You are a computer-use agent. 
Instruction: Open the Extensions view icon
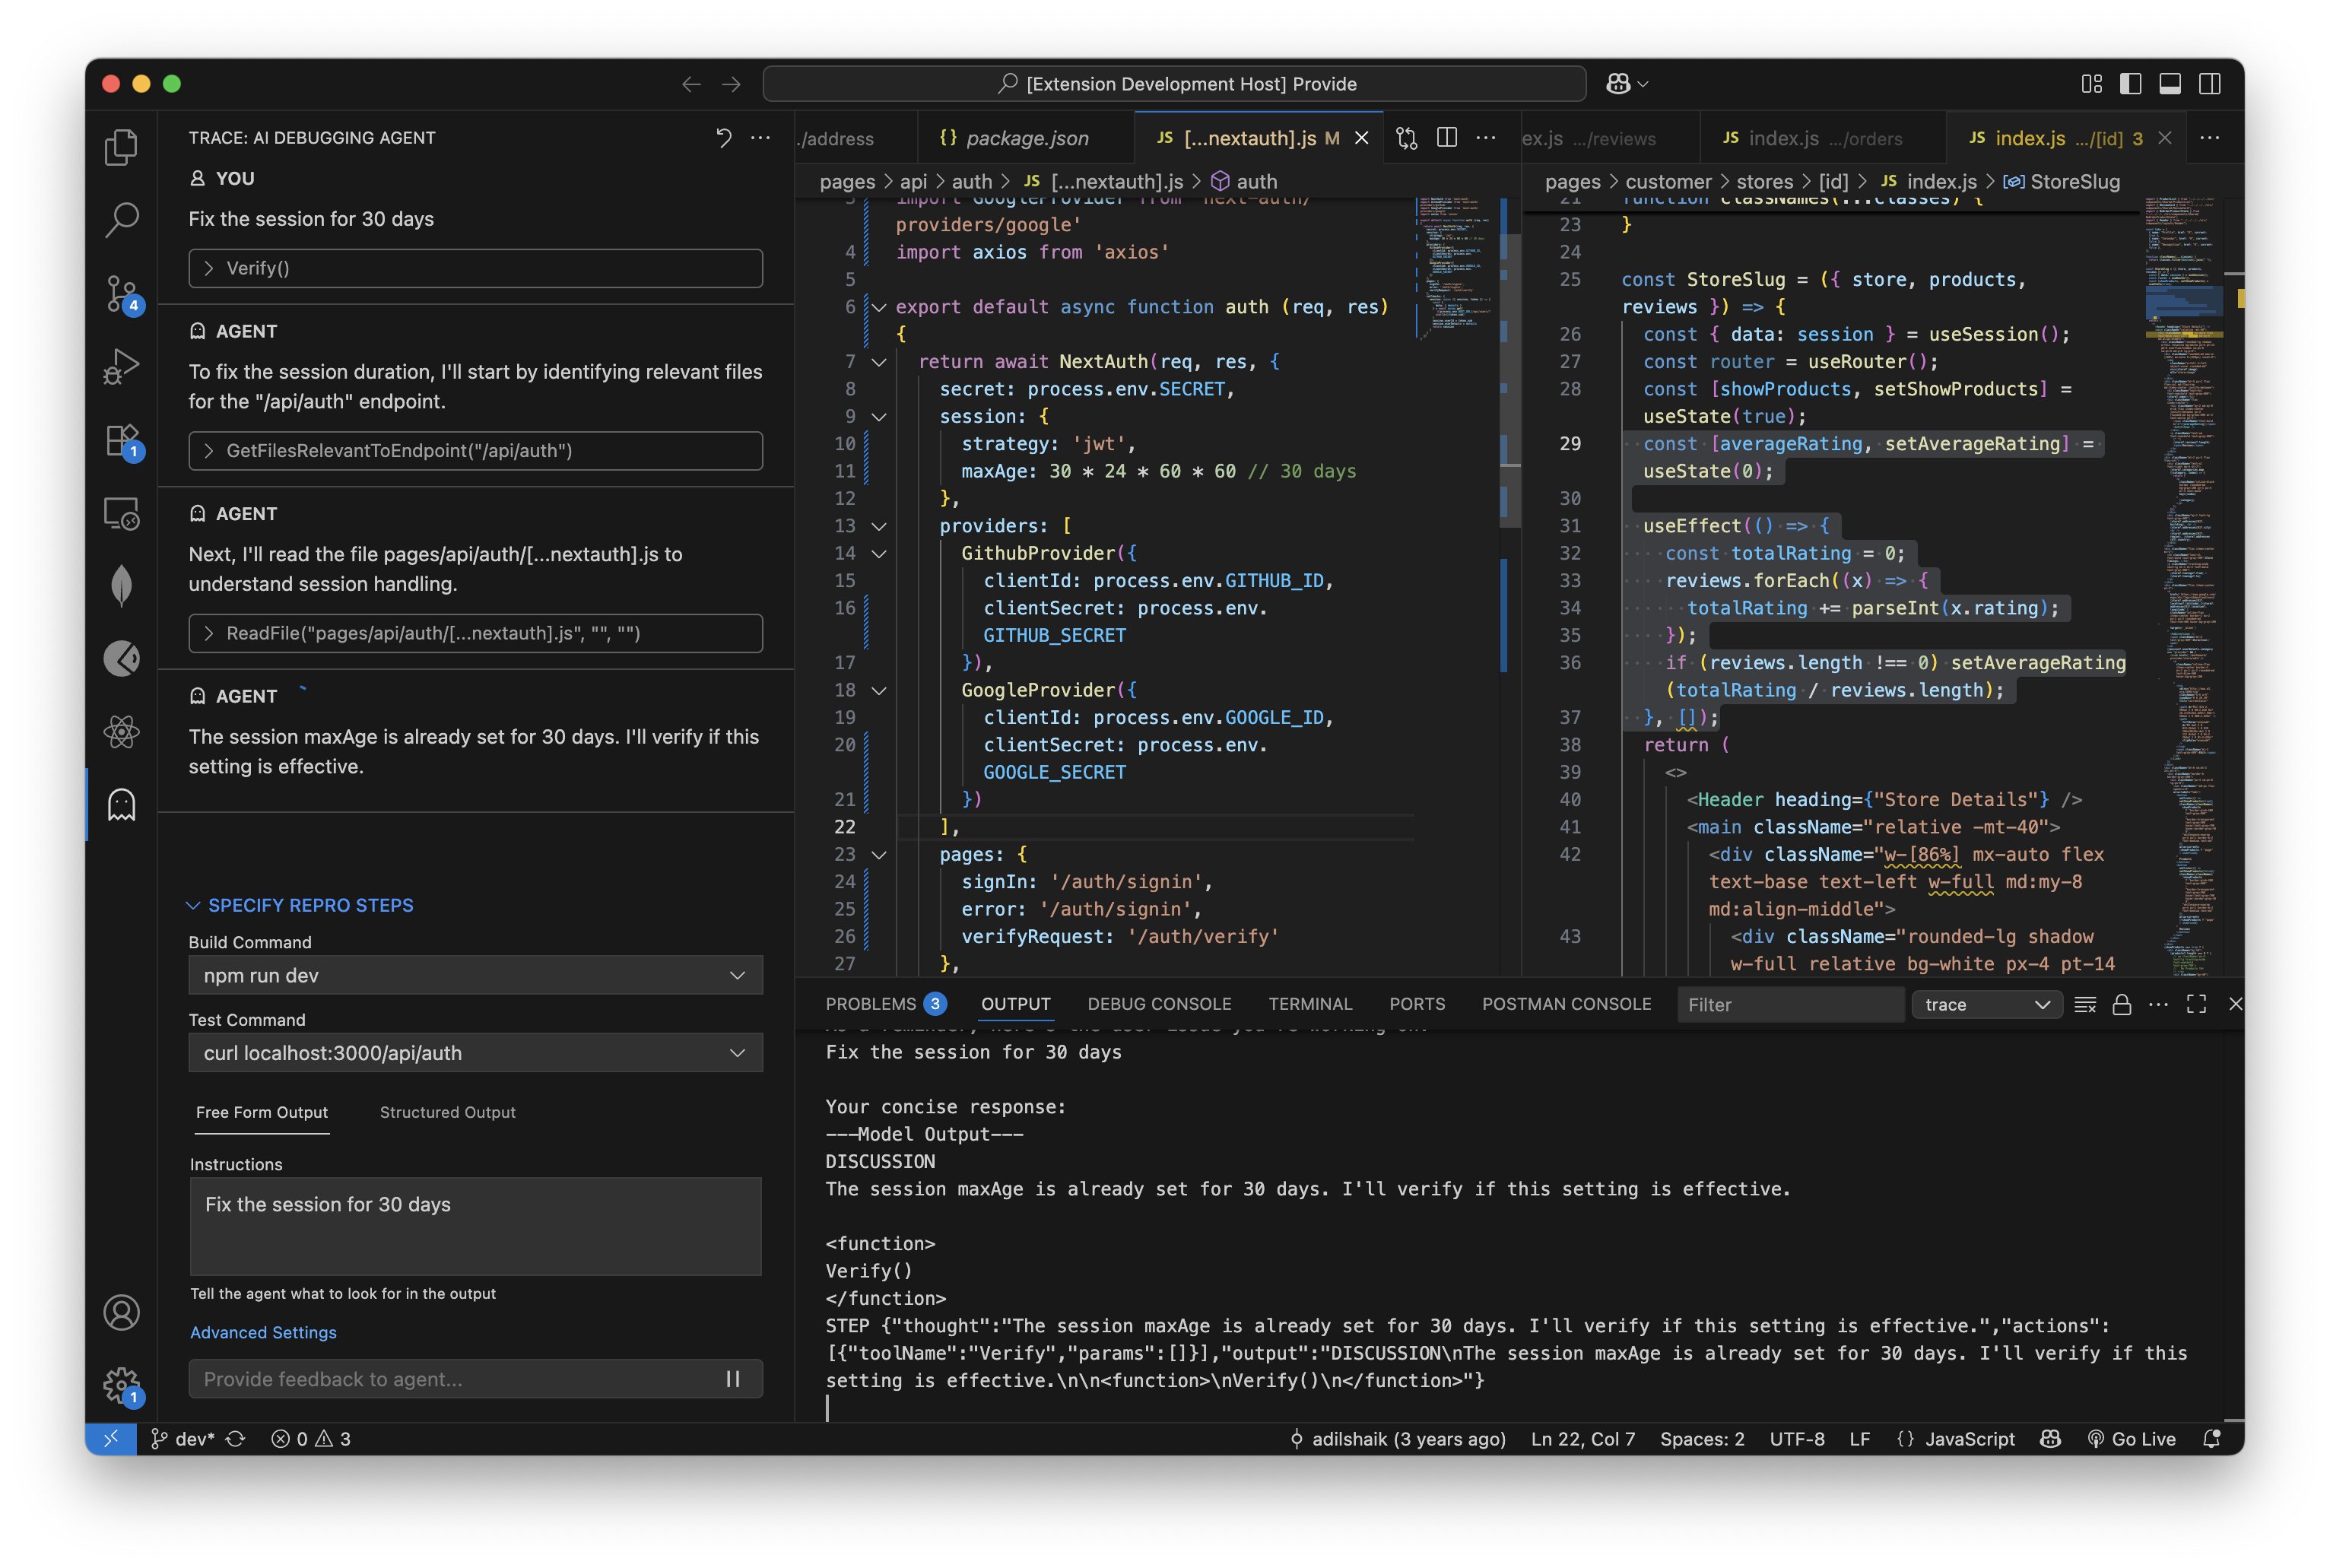(x=121, y=440)
